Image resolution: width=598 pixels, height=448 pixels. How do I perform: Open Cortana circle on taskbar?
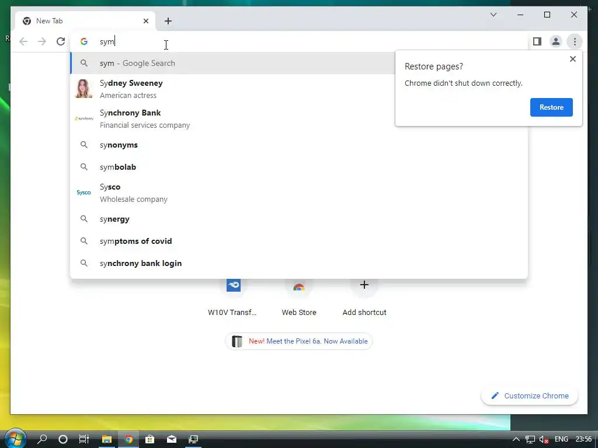coord(63,439)
